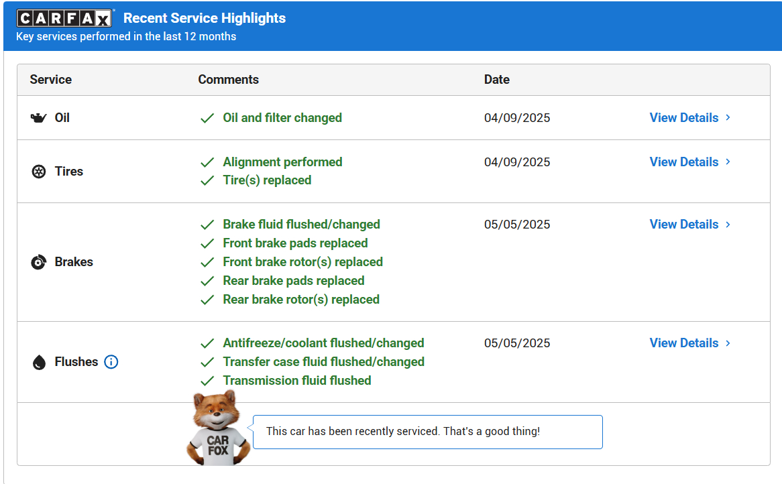Open View Details for Flushes service

(x=684, y=343)
